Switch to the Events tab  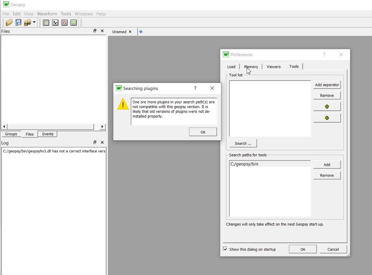(48, 134)
